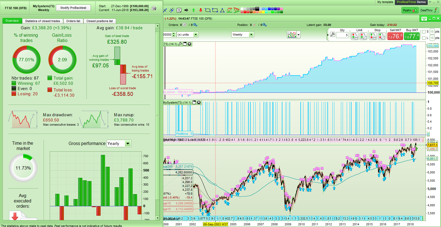Click the 'Max drawdown' £650.50 value
This screenshot has width=441, height=227.
pyautogui.click(x=51, y=120)
